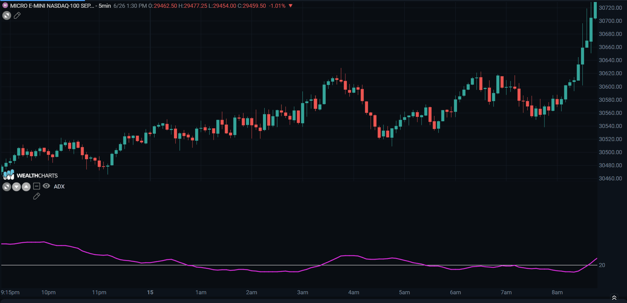
Task: Click the '8am' time axis label
Action: point(557,292)
